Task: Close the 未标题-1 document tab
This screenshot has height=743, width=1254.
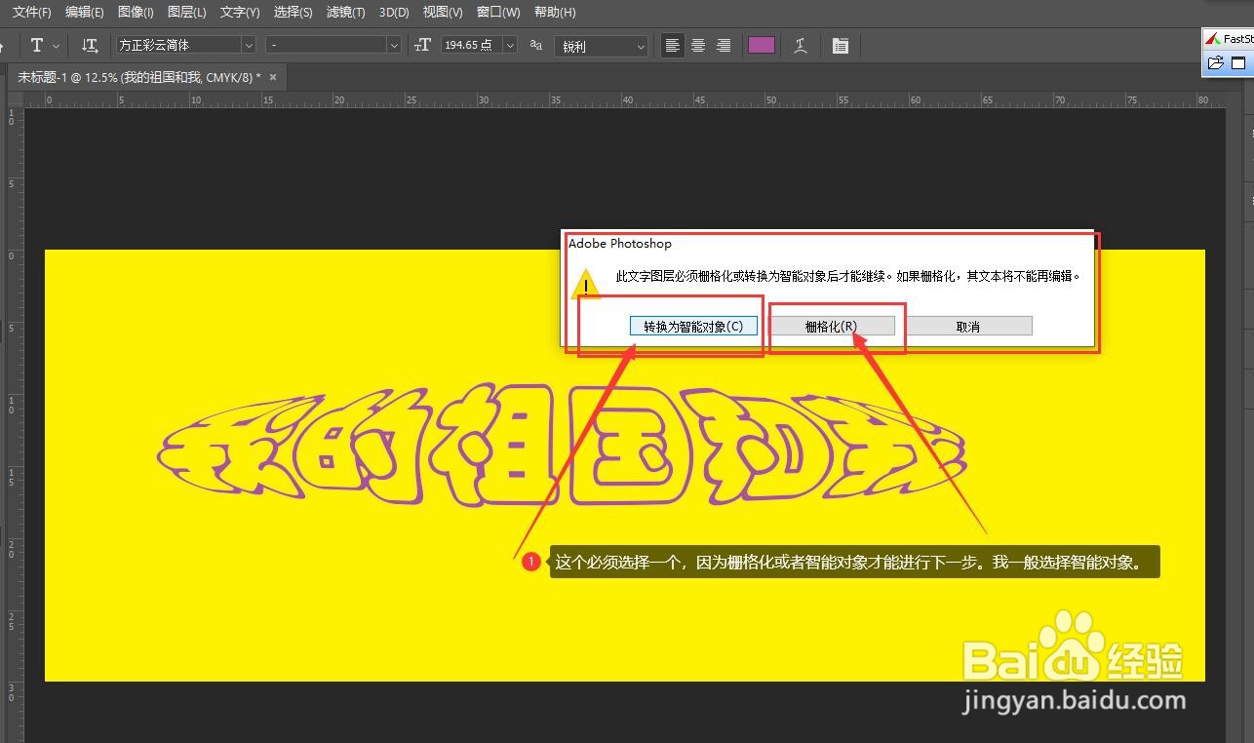Action: point(273,77)
